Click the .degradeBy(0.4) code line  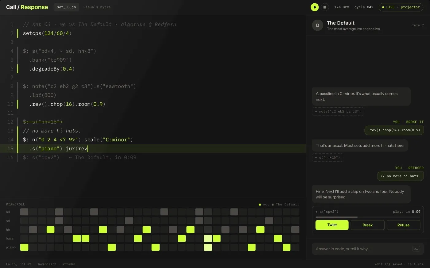tap(52, 69)
